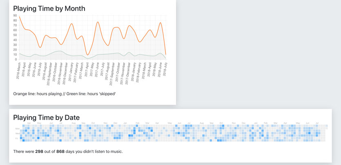
Task: Click the "Mon" row label in the heatmap
Action: click(x=17, y=129)
